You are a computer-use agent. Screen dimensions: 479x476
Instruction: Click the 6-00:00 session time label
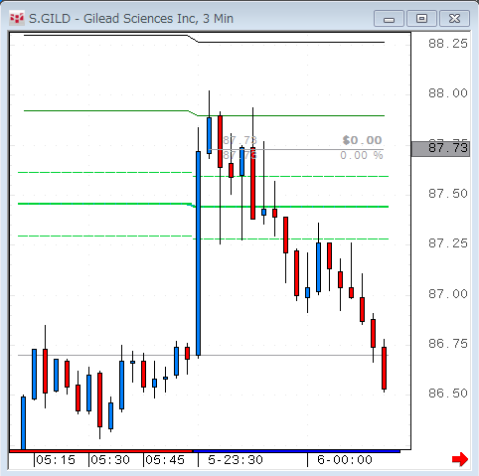click(x=345, y=460)
